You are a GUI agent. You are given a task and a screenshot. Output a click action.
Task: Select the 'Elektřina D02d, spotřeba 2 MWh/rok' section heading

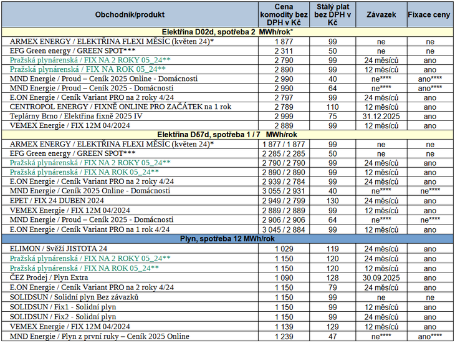coord(228,32)
